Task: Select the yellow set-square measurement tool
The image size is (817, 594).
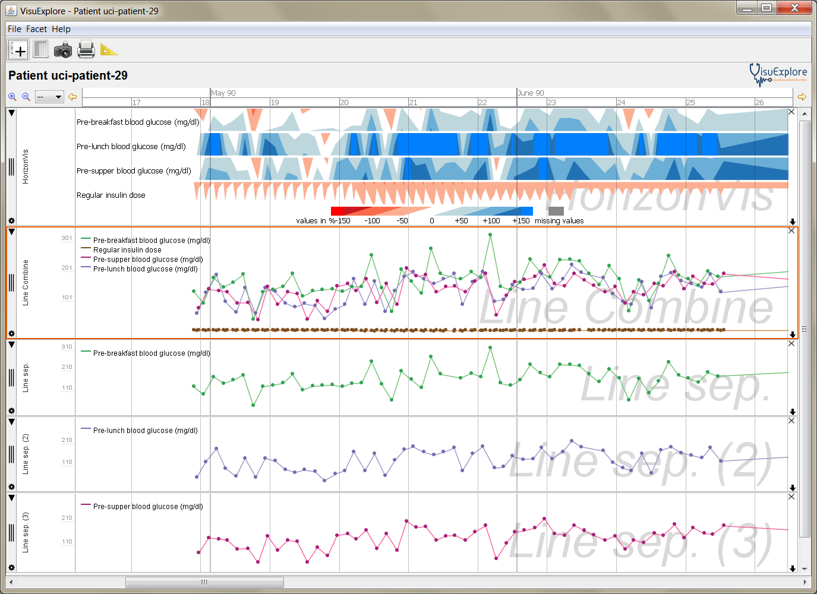Action: point(109,50)
